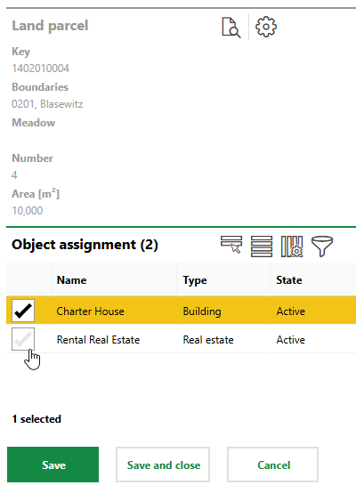Screen dimensions: 356x493
Task: Click the Land parcel key value 1402010004
Action: pyautogui.click(x=40, y=69)
